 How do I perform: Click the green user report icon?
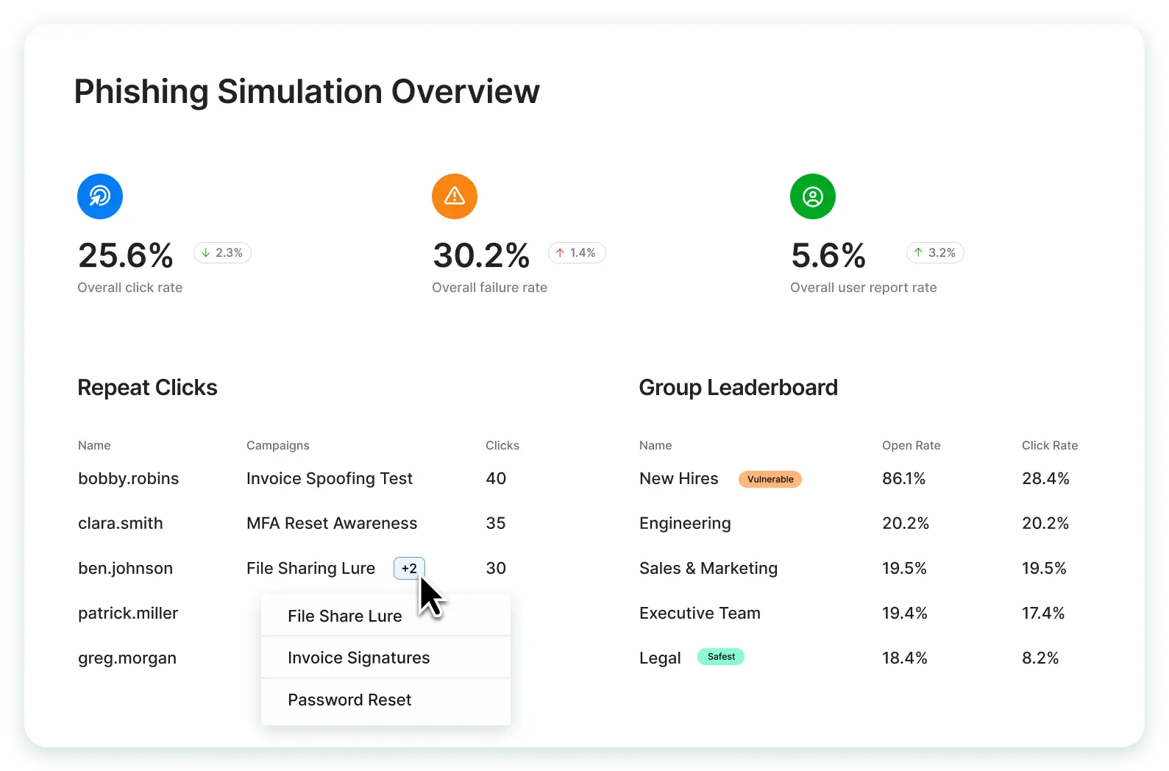(813, 196)
